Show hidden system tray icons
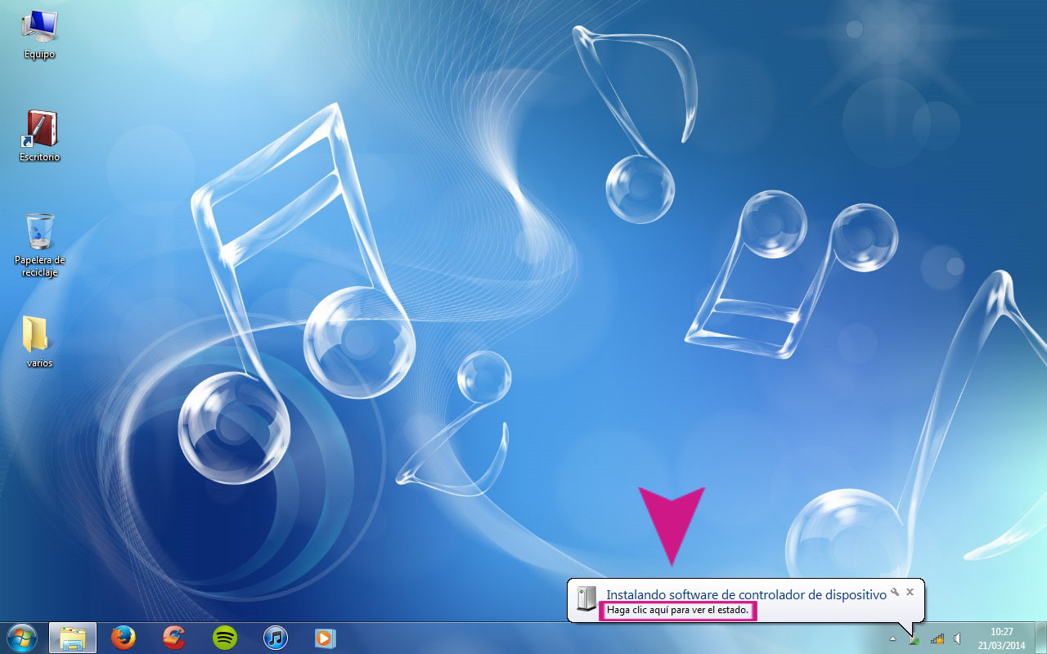The width and height of the screenshot is (1047, 654). click(892, 638)
